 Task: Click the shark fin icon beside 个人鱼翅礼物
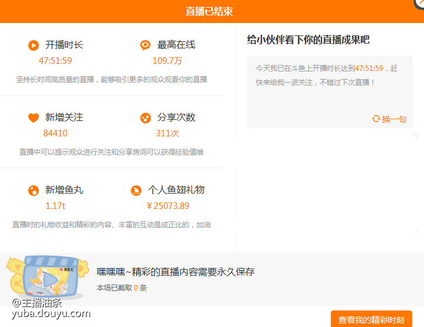click(x=136, y=190)
